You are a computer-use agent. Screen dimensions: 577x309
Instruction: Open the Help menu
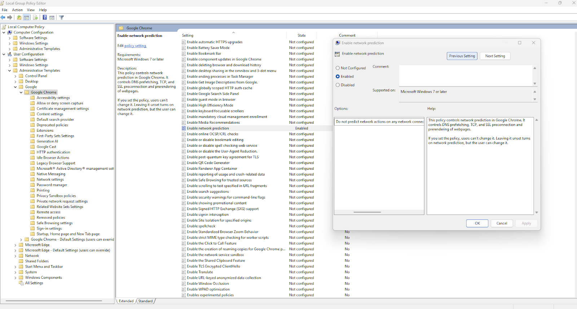coord(43,10)
